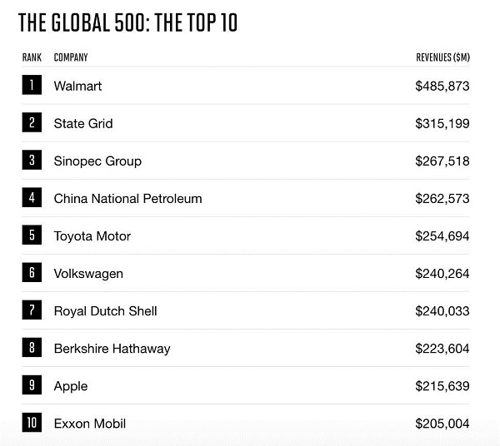Screen dimensions: 500x446
Task: Click the RANK column header
Action: tap(32, 57)
